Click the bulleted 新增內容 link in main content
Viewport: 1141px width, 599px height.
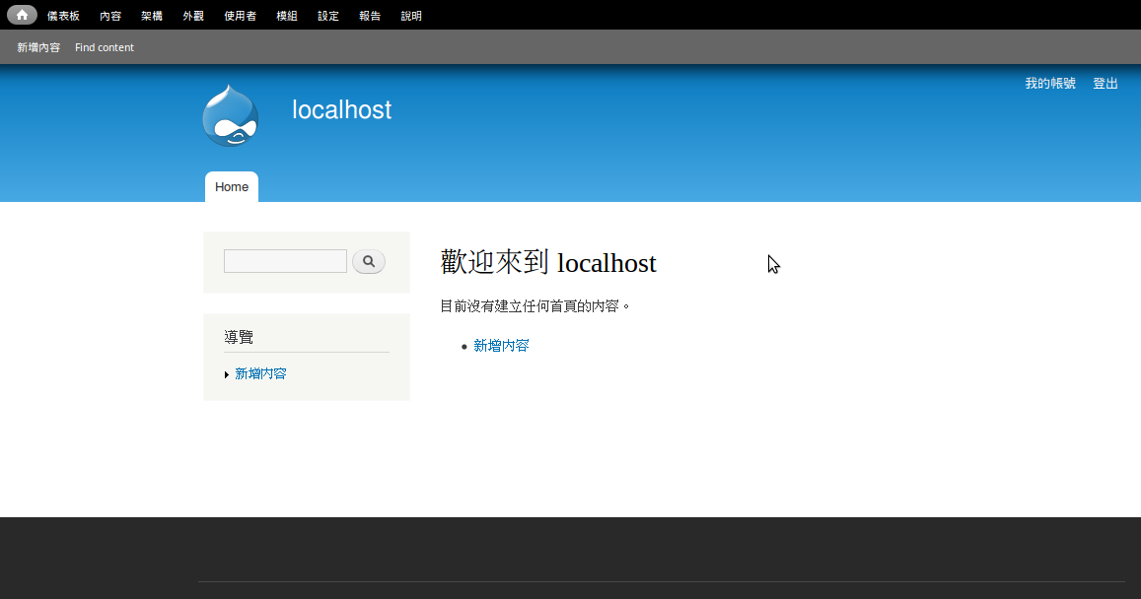(501, 346)
